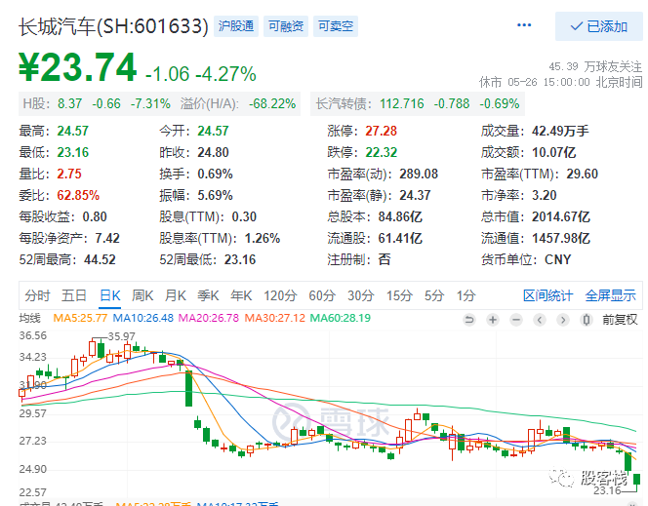
Task: Click the 市盈率(TTM) value 29.60
Action: pos(583,174)
